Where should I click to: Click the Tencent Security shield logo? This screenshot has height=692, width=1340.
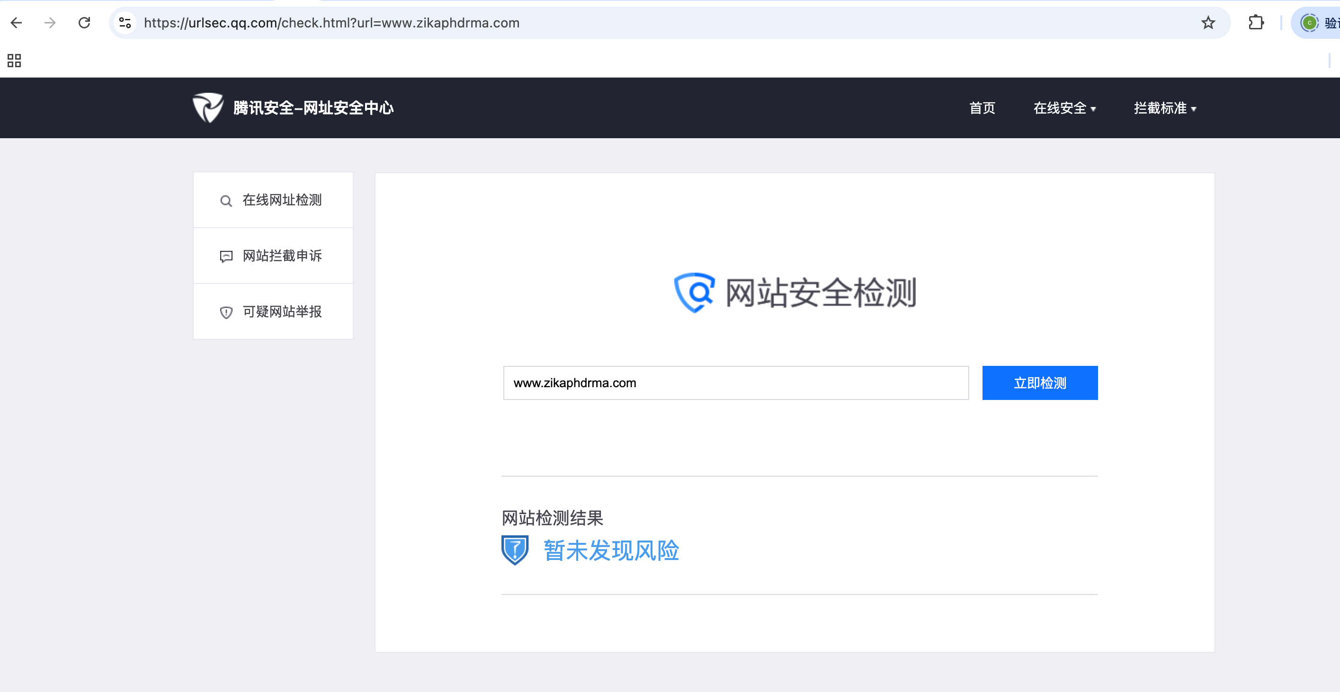click(x=208, y=107)
